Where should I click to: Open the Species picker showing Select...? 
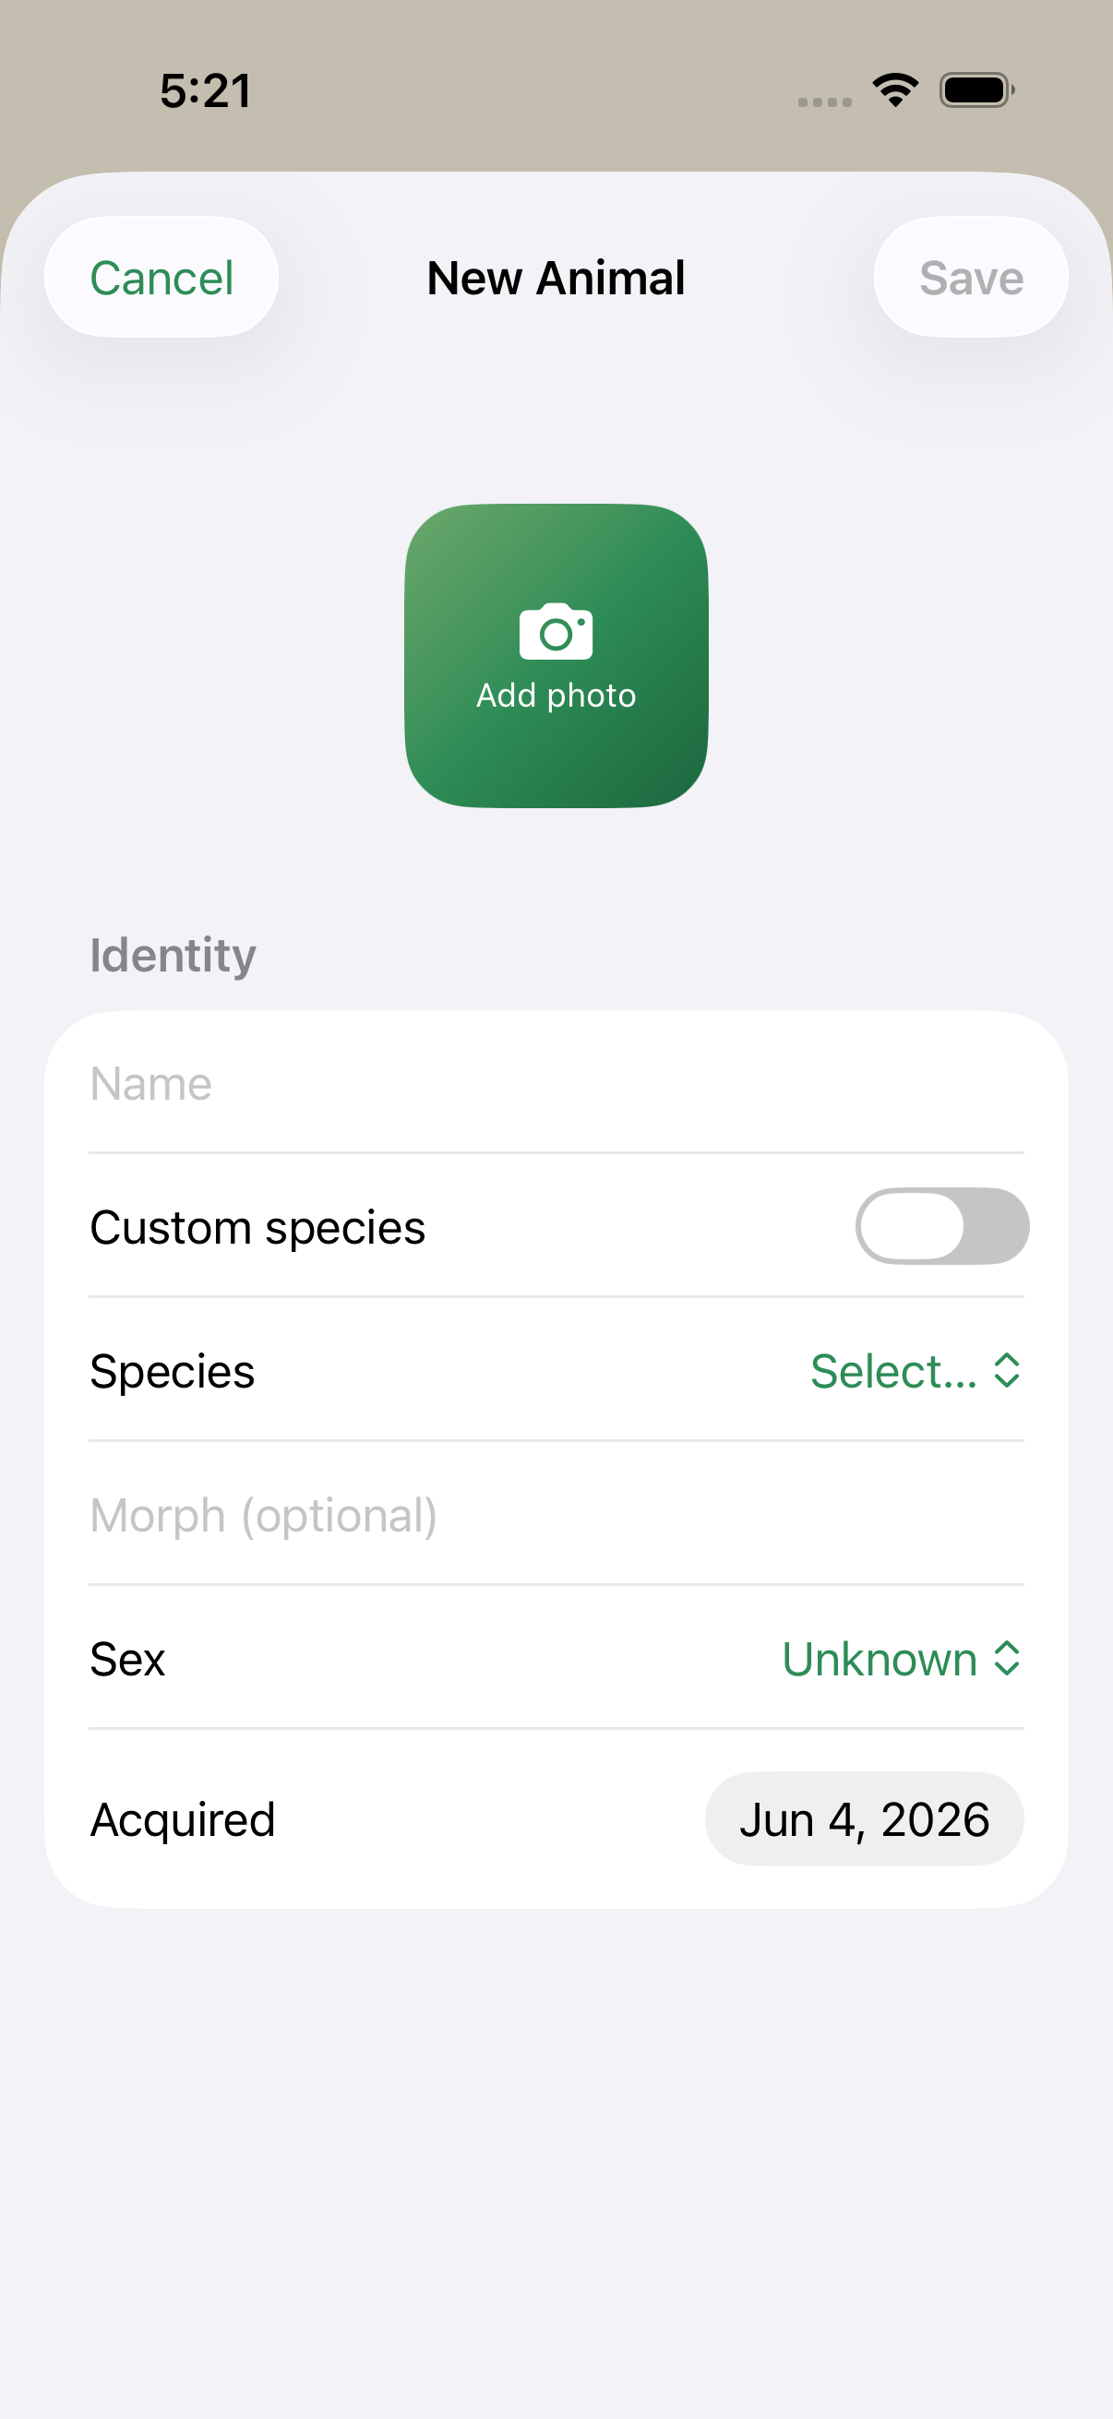pyautogui.click(x=915, y=1370)
